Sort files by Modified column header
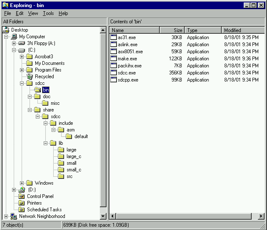 coord(243,30)
